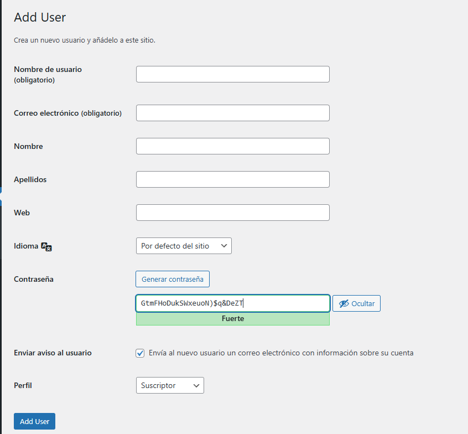Click the crossed-eye icon to hide password
The image size is (468, 434).
click(344, 304)
